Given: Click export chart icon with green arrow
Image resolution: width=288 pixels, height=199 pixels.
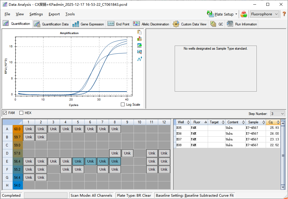Looking at the screenshot, I should point(139,45).
